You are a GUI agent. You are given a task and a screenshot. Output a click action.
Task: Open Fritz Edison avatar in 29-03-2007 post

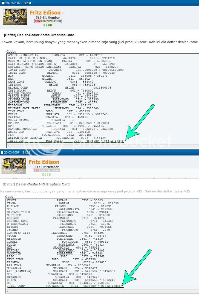[x=15, y=17]
